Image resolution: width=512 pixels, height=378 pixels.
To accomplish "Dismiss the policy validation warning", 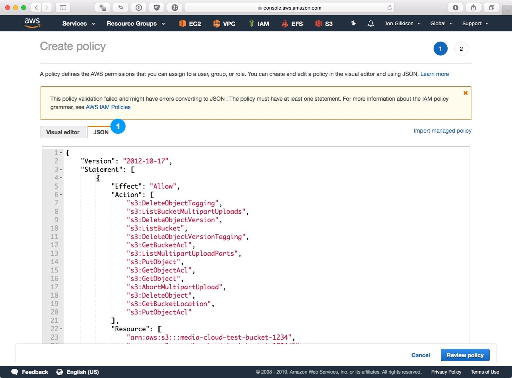I will point(465,93).
